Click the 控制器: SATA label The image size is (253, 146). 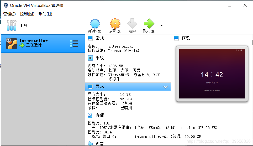point(100,132)
